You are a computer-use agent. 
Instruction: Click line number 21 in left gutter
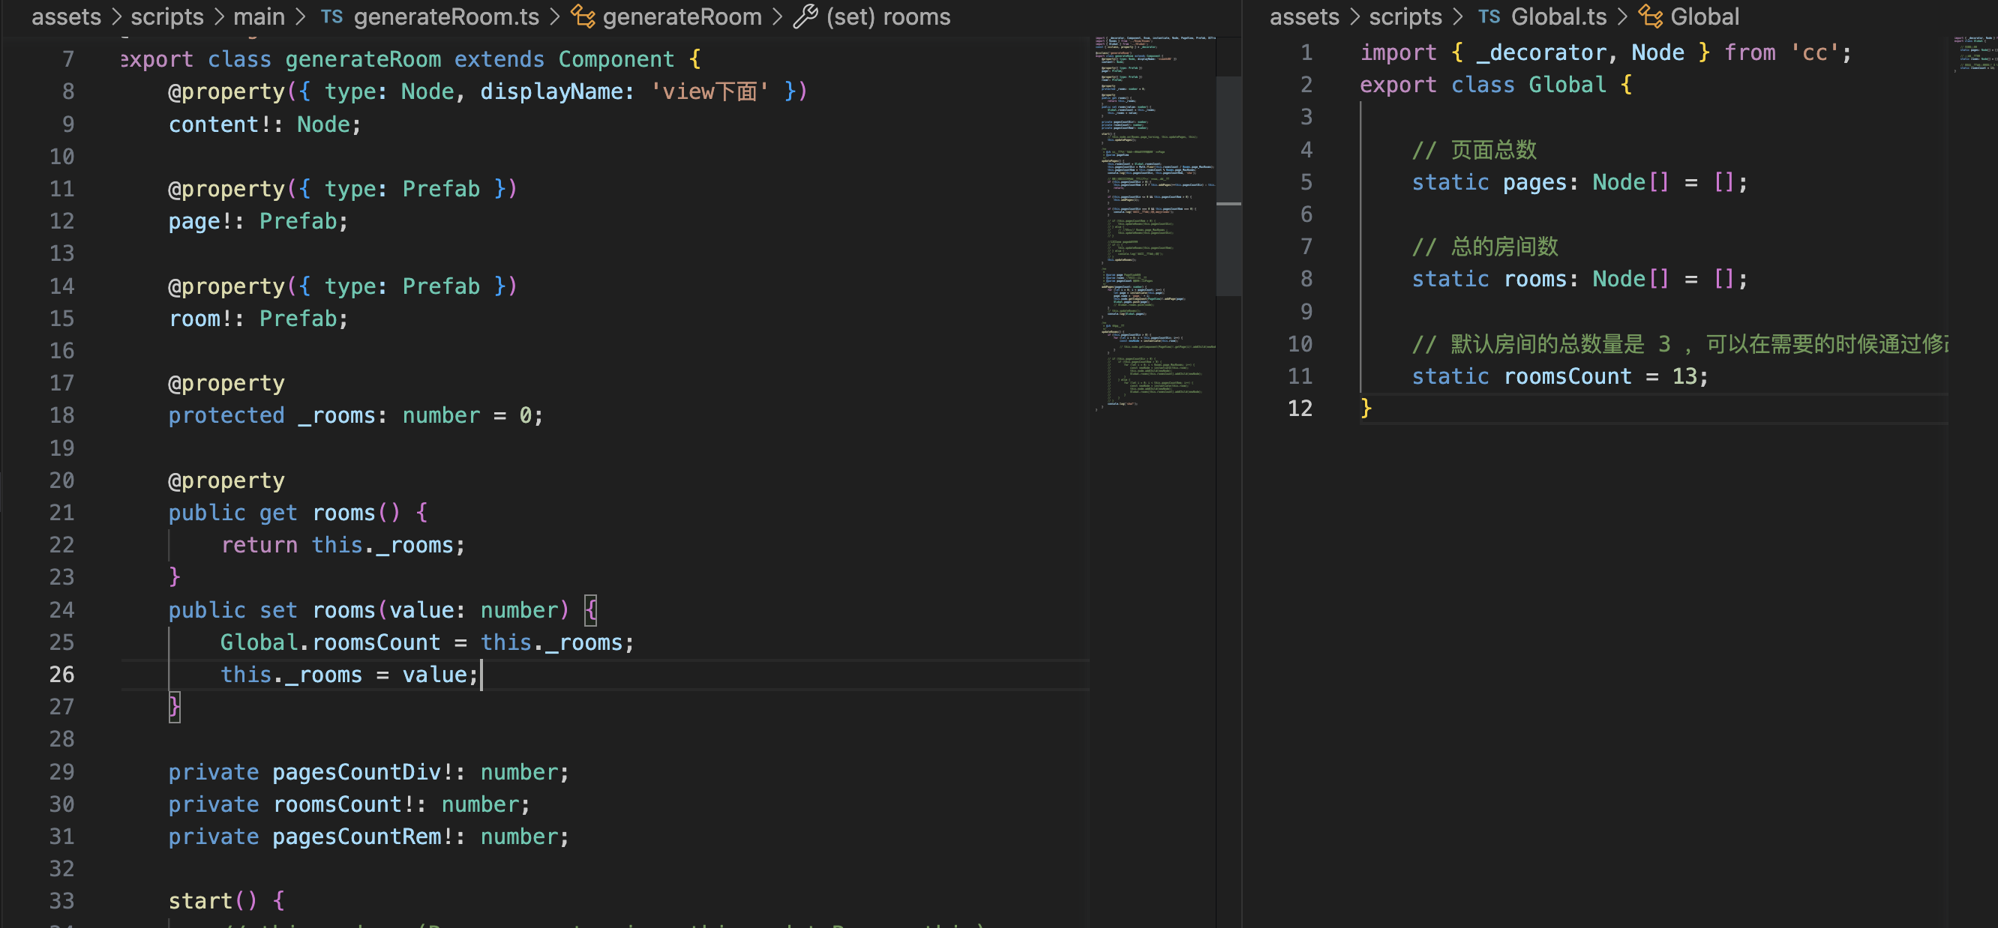pyautogui.click(x=62, y=513)
